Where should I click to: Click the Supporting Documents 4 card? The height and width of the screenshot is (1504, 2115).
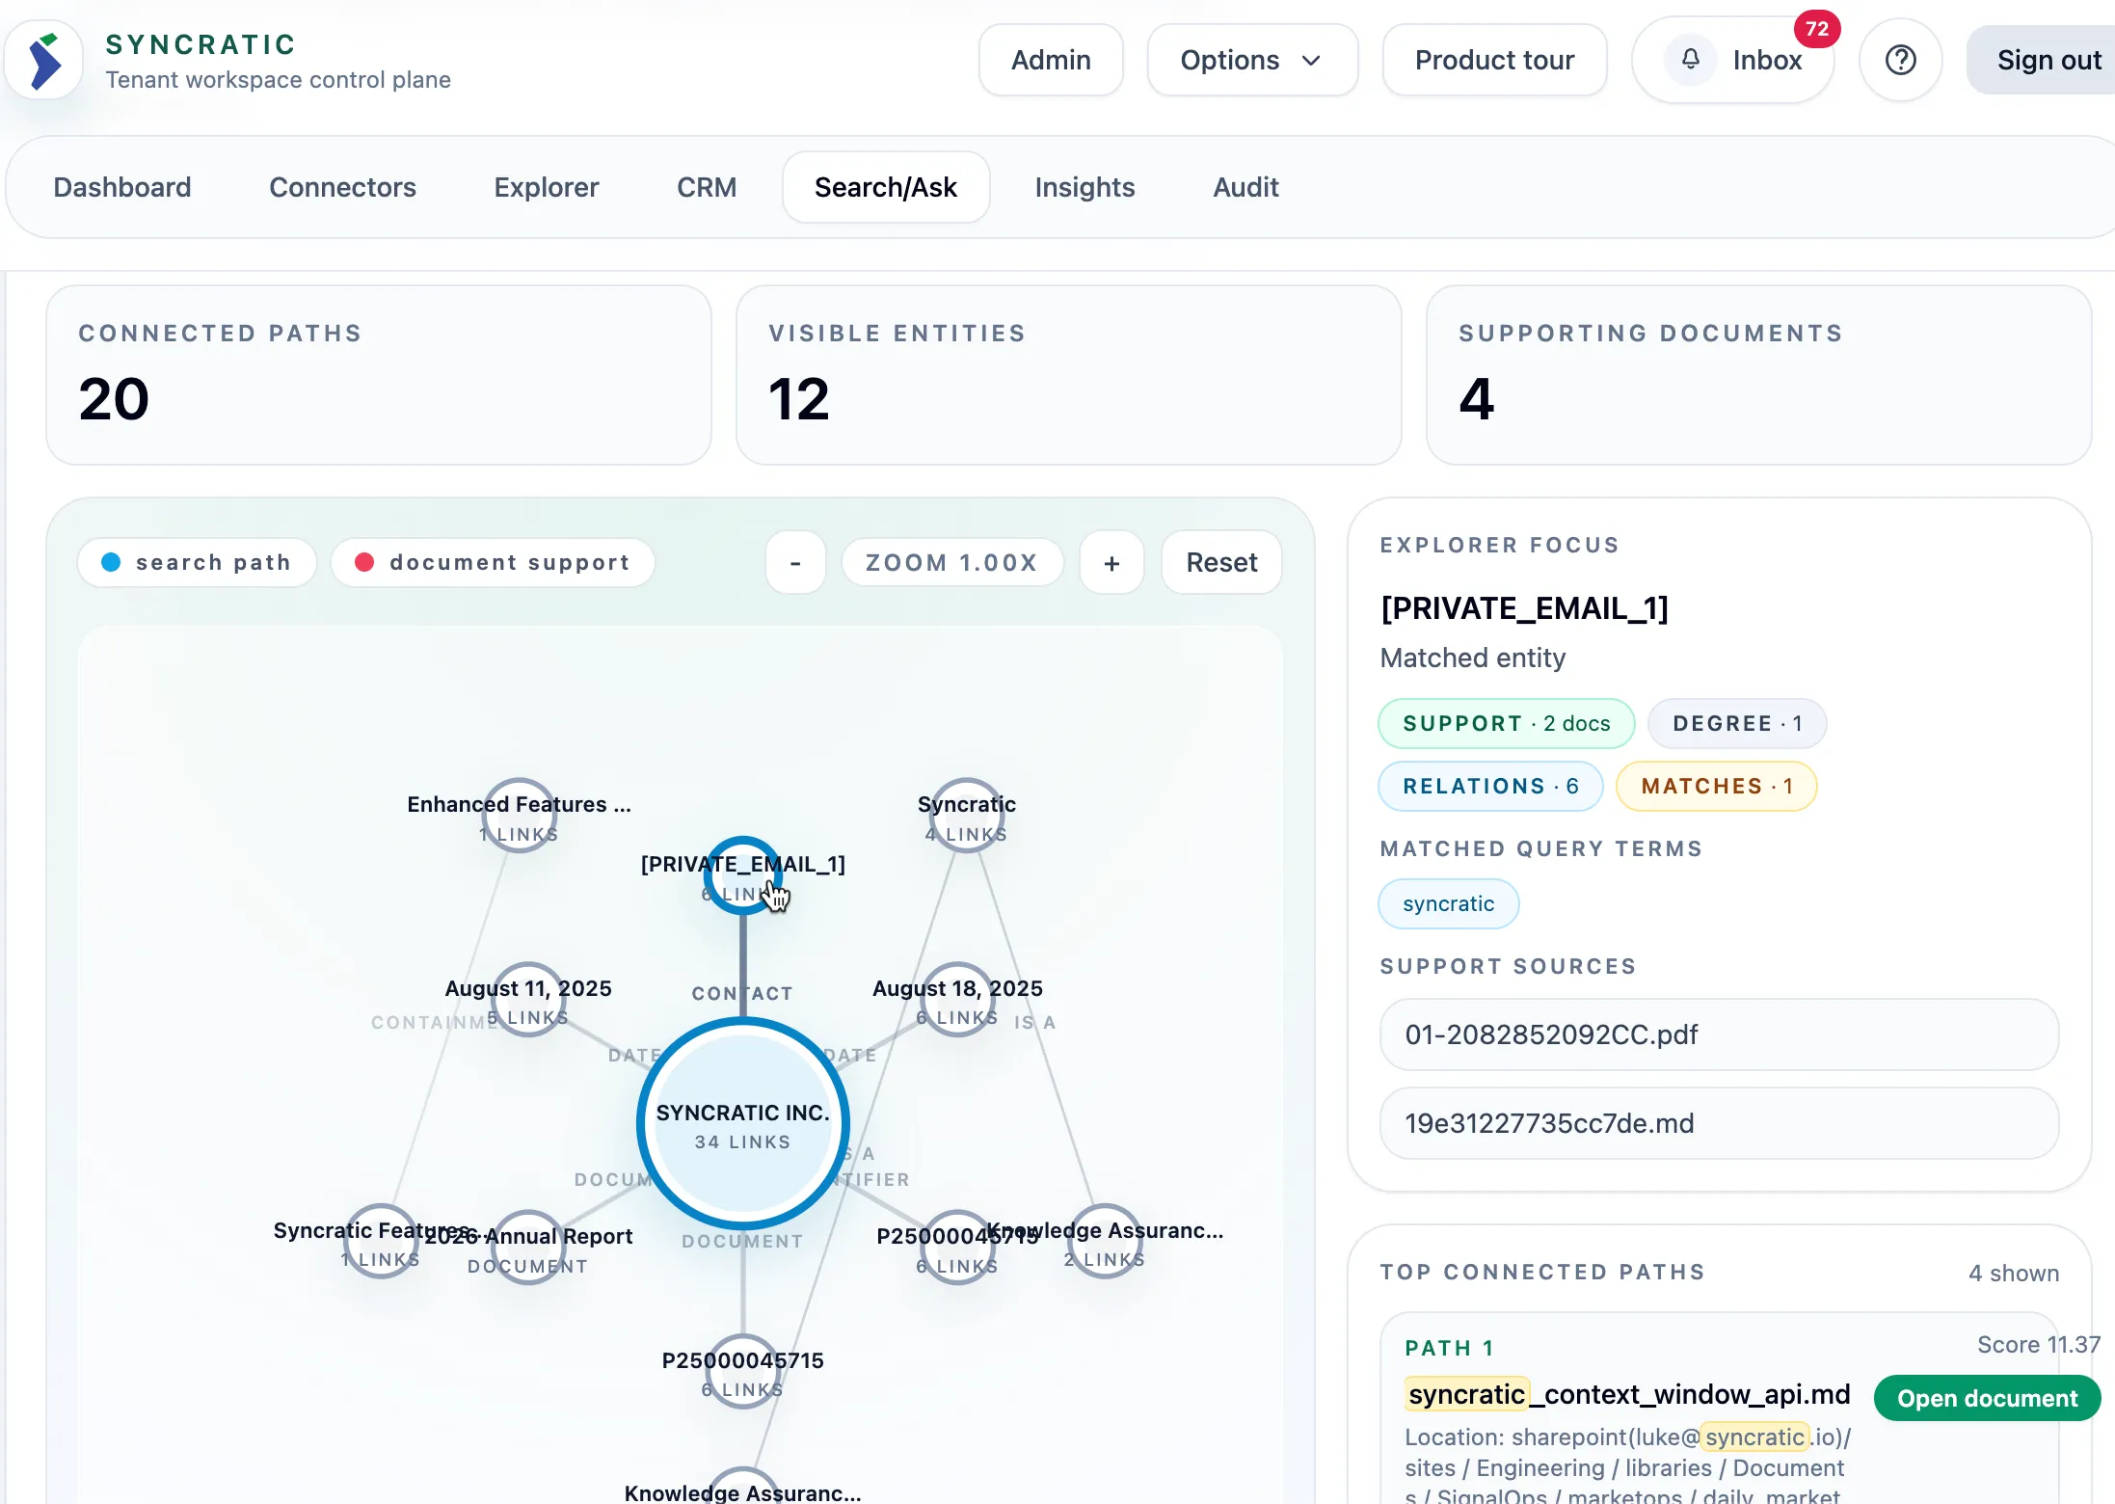click(x=1758, y=375)
